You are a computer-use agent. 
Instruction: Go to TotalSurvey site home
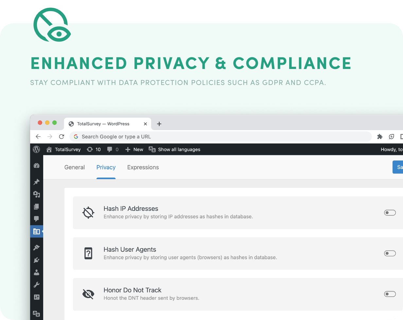[x=63, y=149]
